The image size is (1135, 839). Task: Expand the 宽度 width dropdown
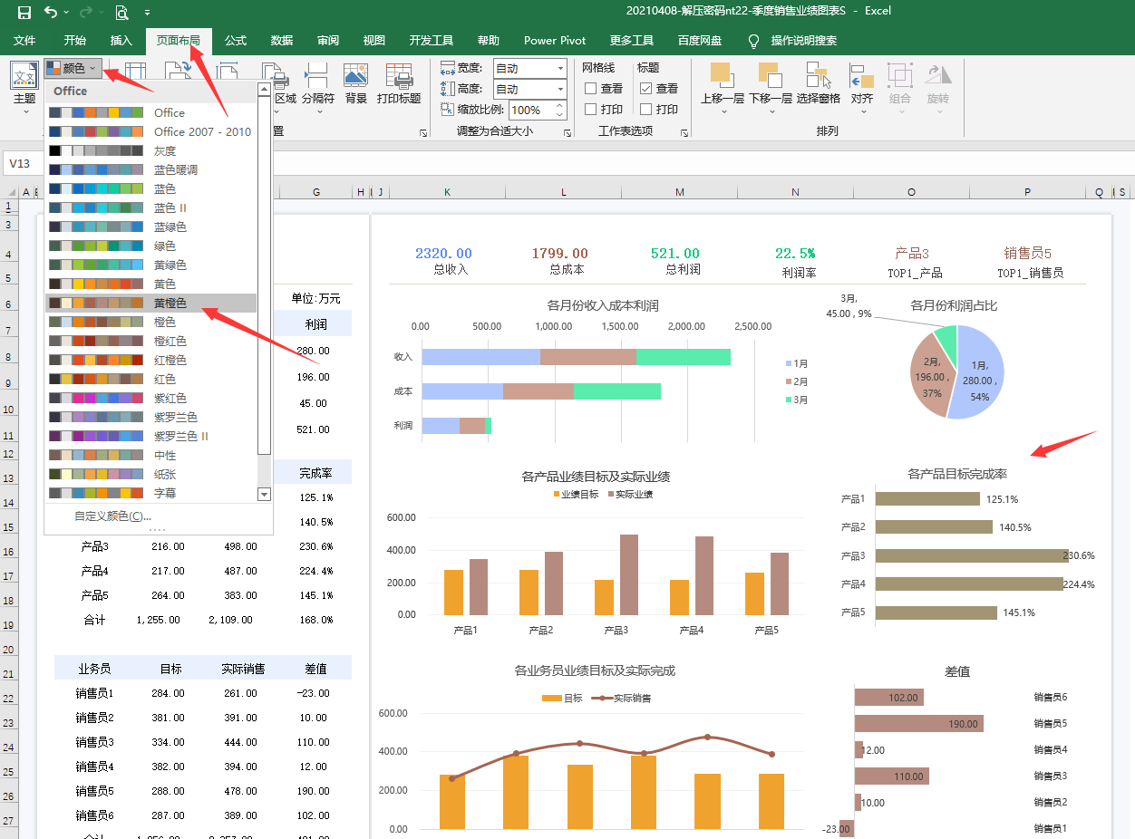560,69
